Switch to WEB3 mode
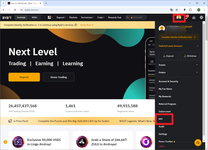 point(34,17)
